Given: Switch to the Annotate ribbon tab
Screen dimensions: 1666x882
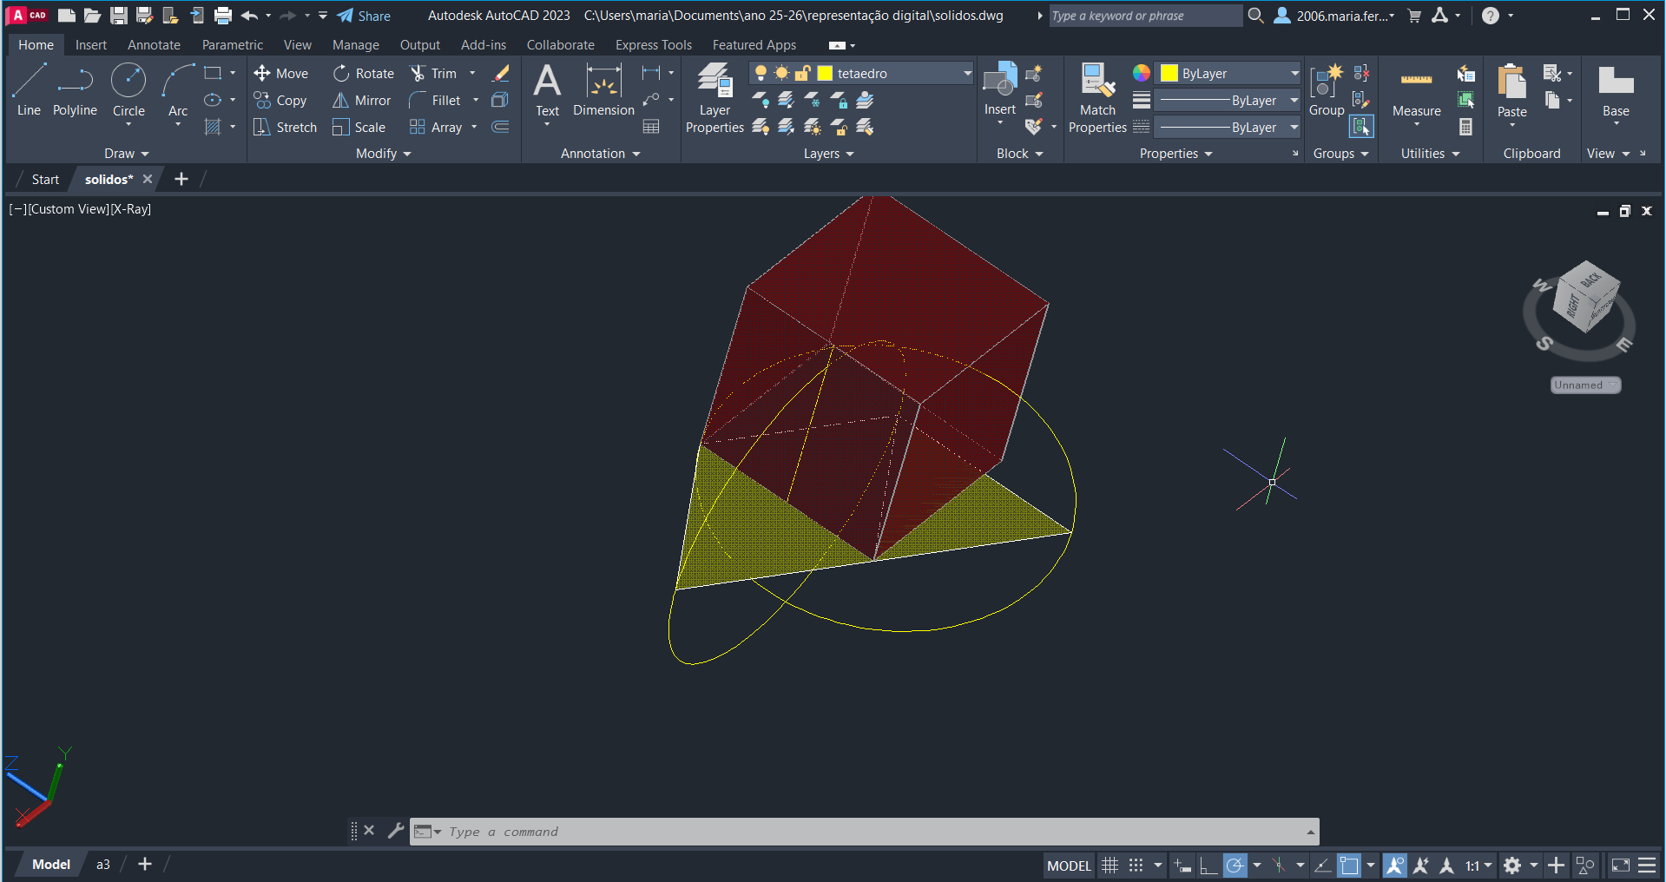Looking at the screenshot, I should click(154, 45).
